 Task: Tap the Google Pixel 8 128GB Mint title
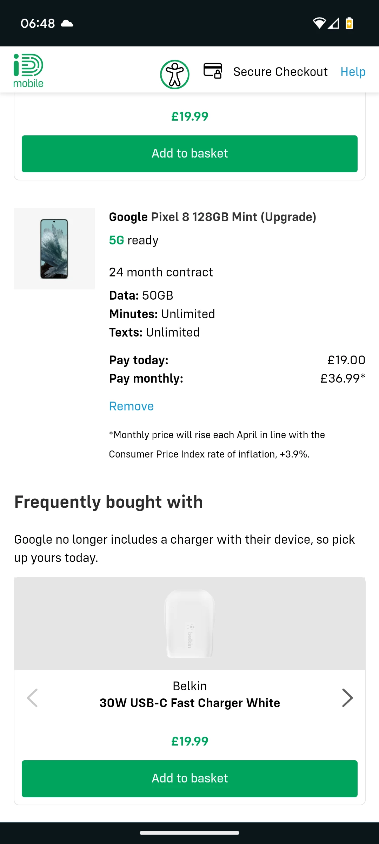pyautogui.click(x=212, y=217)
